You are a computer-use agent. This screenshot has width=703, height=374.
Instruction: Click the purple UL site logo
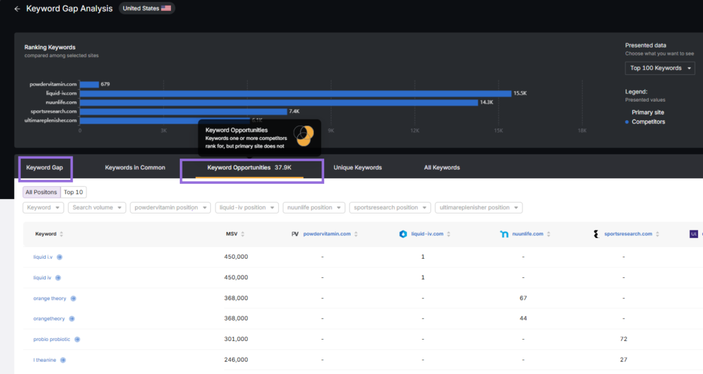click(693, 234)
